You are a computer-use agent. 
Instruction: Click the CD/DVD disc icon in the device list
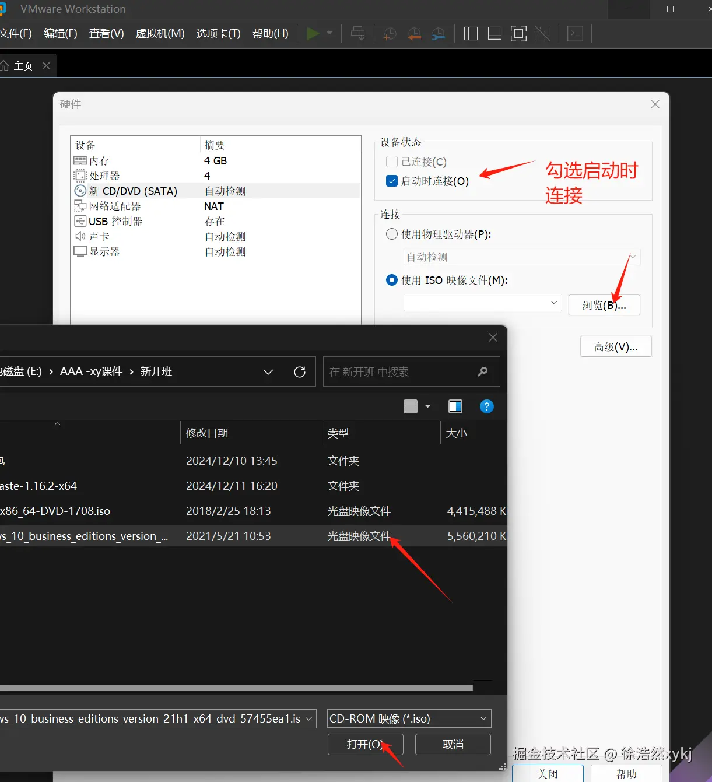pos(80,191)
